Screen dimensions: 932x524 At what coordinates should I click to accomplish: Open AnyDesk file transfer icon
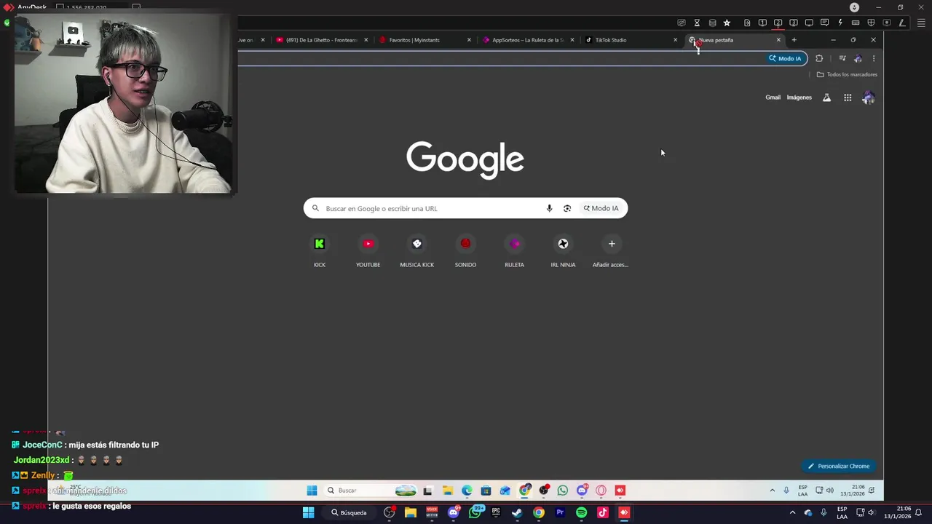(x=747, y=23)
